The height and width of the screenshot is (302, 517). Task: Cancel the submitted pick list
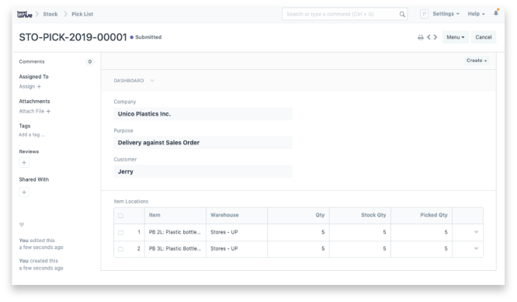pos(484,37)
